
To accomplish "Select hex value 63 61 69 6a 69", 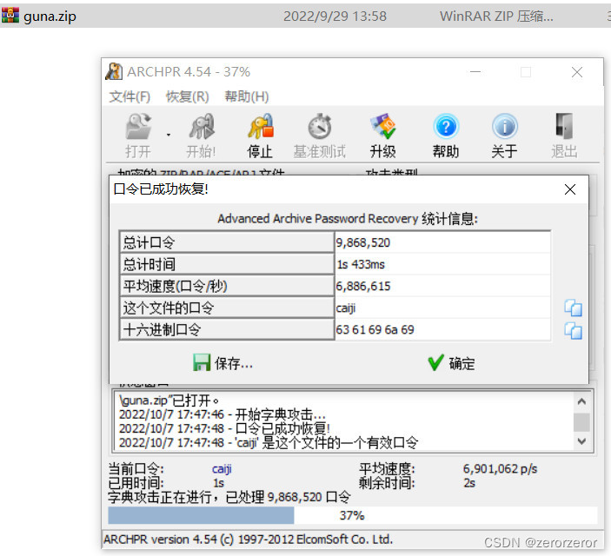I will pos(442,329).
